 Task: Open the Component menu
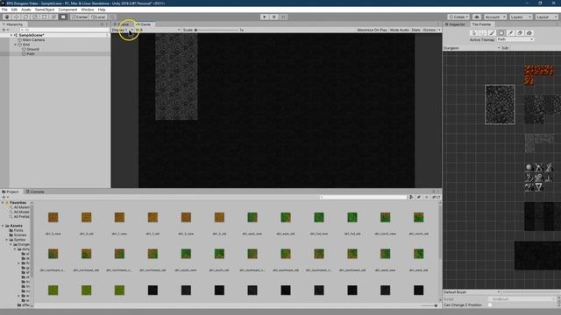pyautogui.click(x=67, y=10)
